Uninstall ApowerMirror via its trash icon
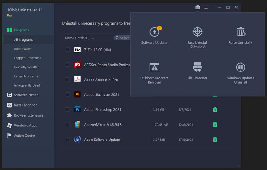 [x=215, y=125]
